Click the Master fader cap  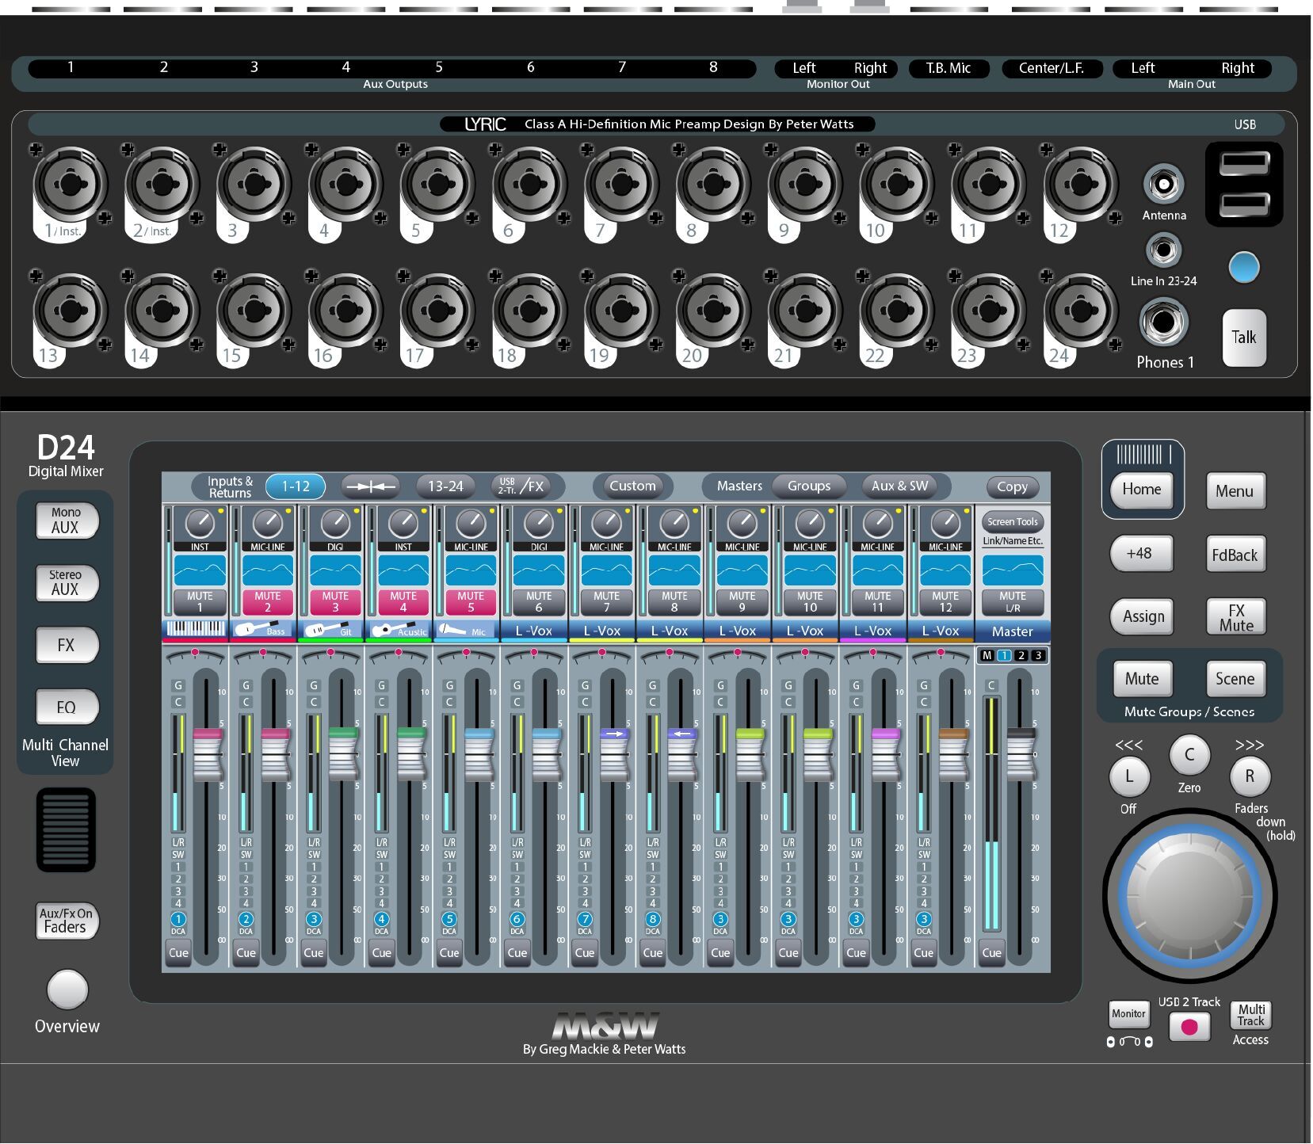point(1021,755)
